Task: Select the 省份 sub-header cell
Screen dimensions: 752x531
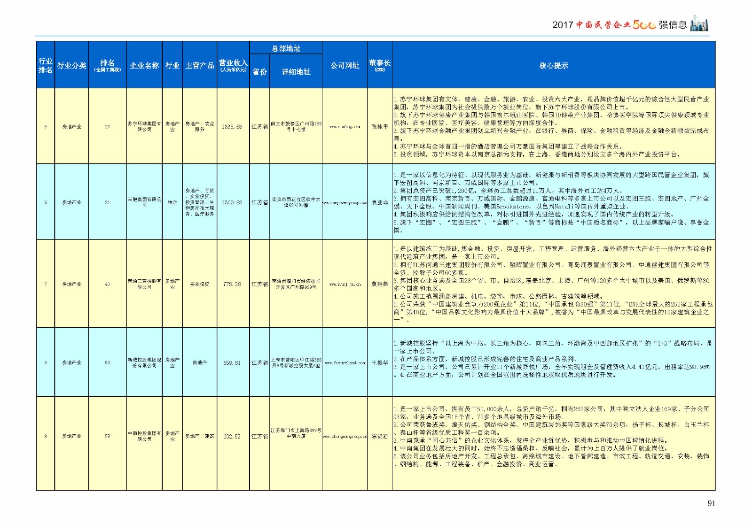Action: (259, 71)
